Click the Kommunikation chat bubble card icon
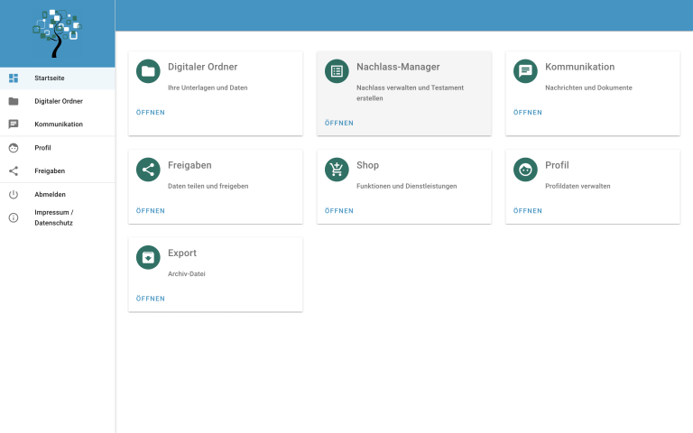This screenshot has height=433, width=693. point(525,71)
